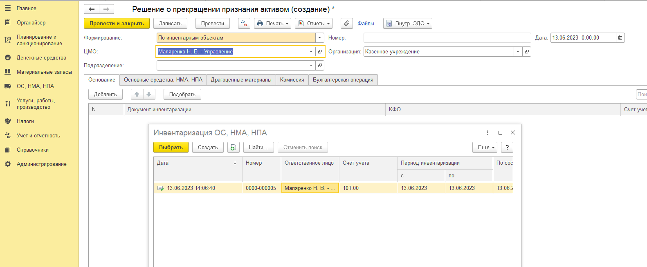Open the ЦМО record with the open icon

pos(320,52)
